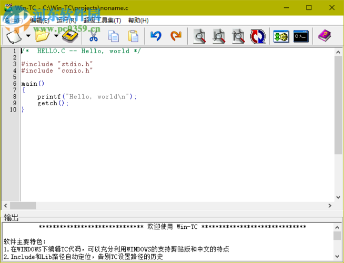This screenshot has width=344, height=263.
Task: Click the editor vertical scrollbar up arrow
Action: [x=338, y=52]
